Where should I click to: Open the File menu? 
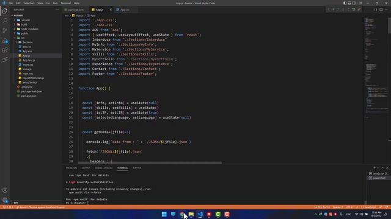point(10,3)
